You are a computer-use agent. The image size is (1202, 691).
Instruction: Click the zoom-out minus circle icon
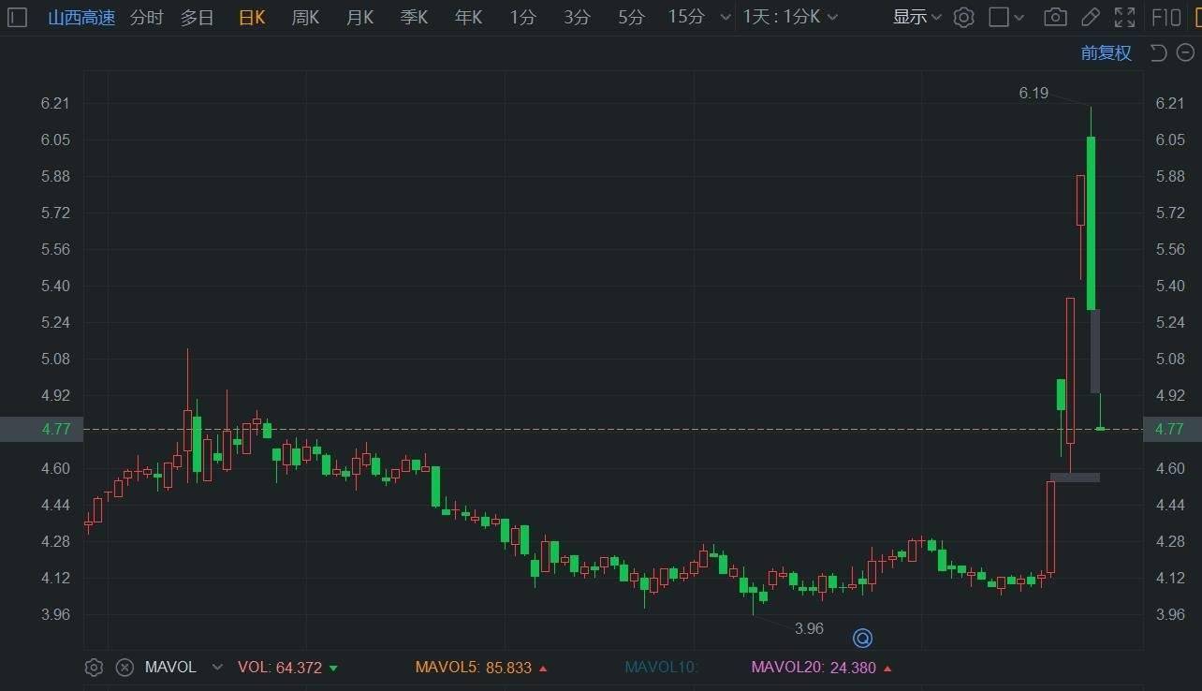tap(1185, 53)
